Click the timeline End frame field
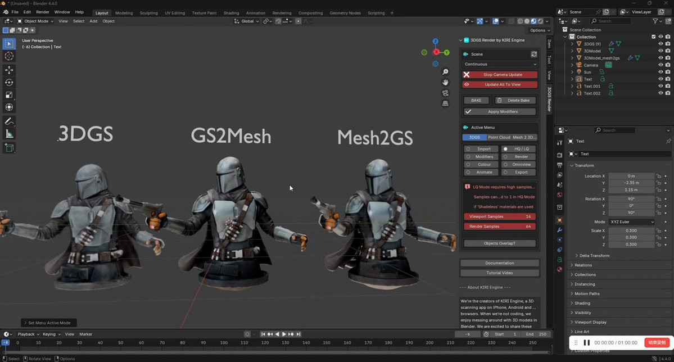Screen dimensions: 674x362 (536, 334)
